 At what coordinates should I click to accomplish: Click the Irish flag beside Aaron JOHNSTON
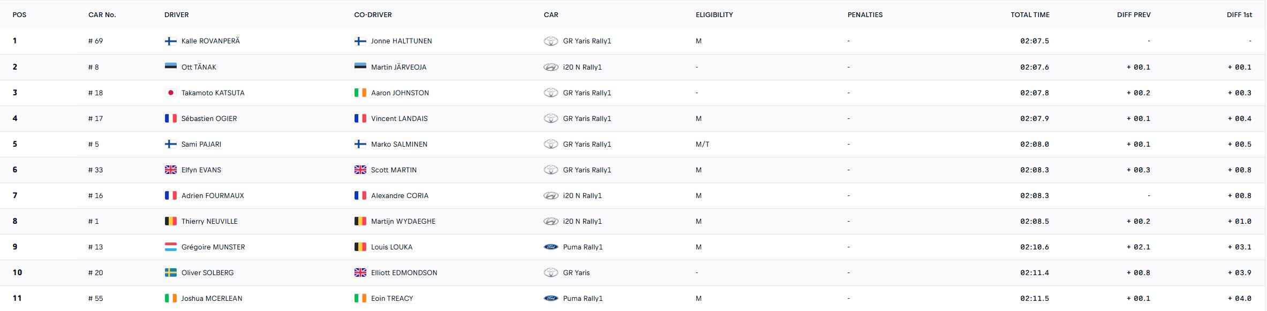360,93
